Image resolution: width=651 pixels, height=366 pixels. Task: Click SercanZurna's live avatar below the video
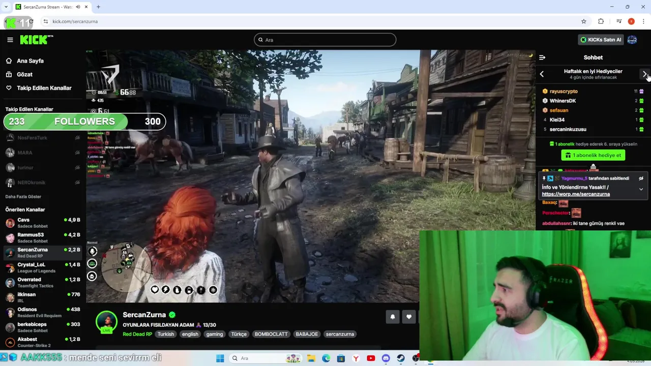tap(106, 322)
